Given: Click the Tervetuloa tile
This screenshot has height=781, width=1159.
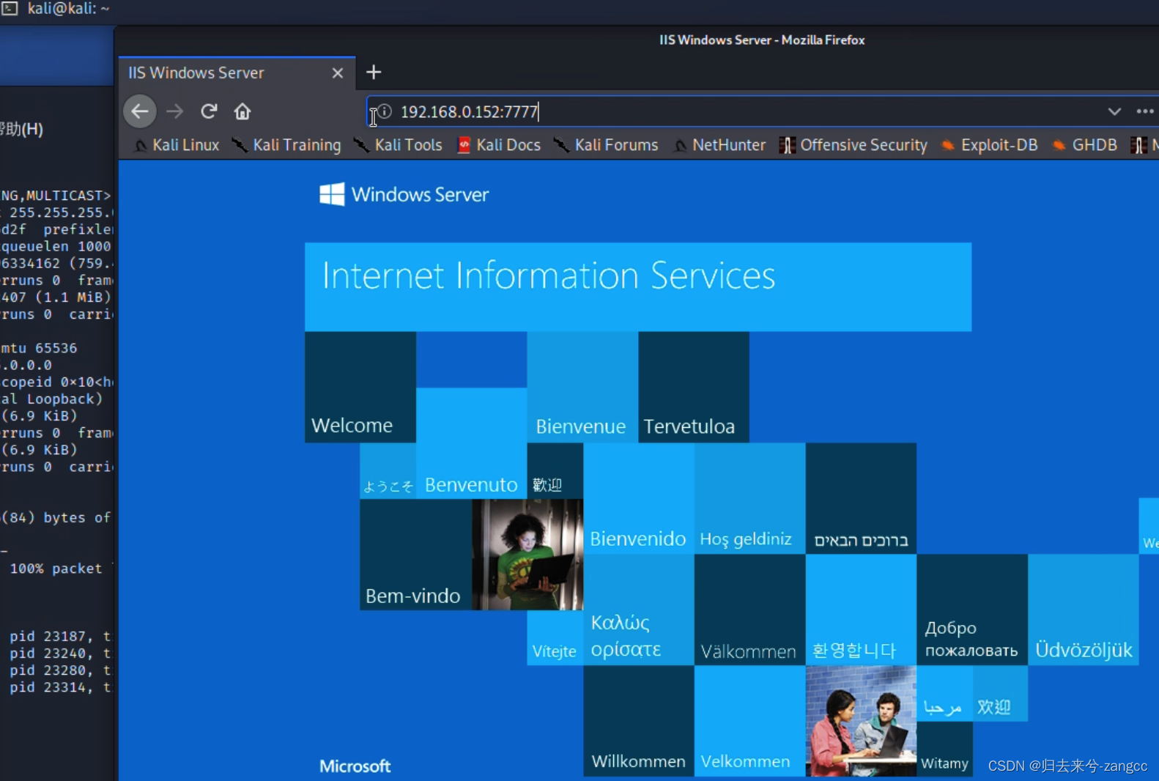Looking at the screenshot, I should tap(694, 387).
